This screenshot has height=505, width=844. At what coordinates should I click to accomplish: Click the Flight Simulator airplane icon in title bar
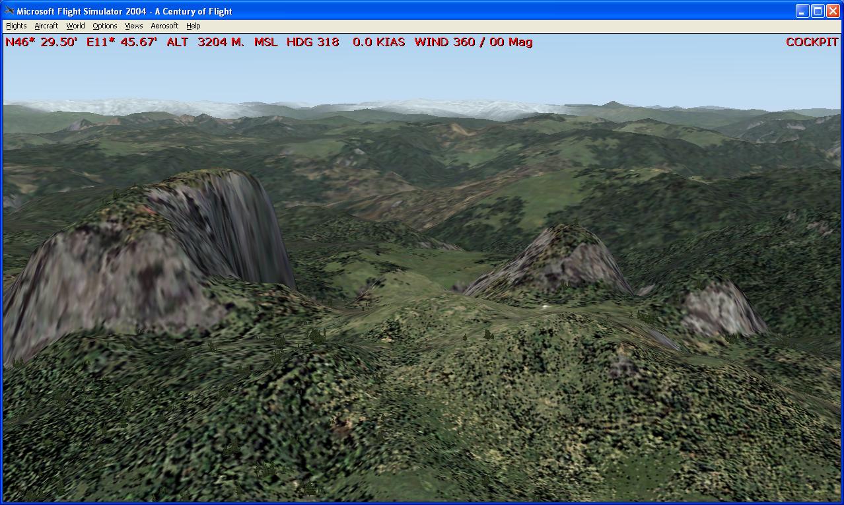point(9,11)
